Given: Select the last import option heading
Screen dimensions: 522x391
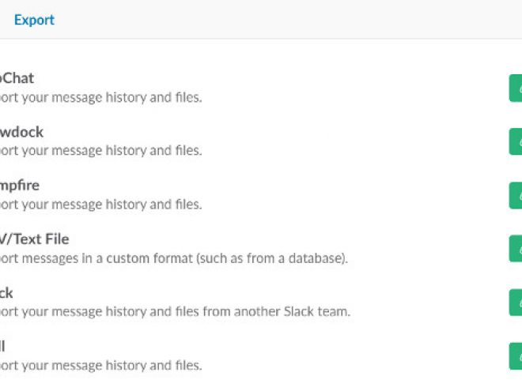Looking at the screenshot, I should 2,346.
